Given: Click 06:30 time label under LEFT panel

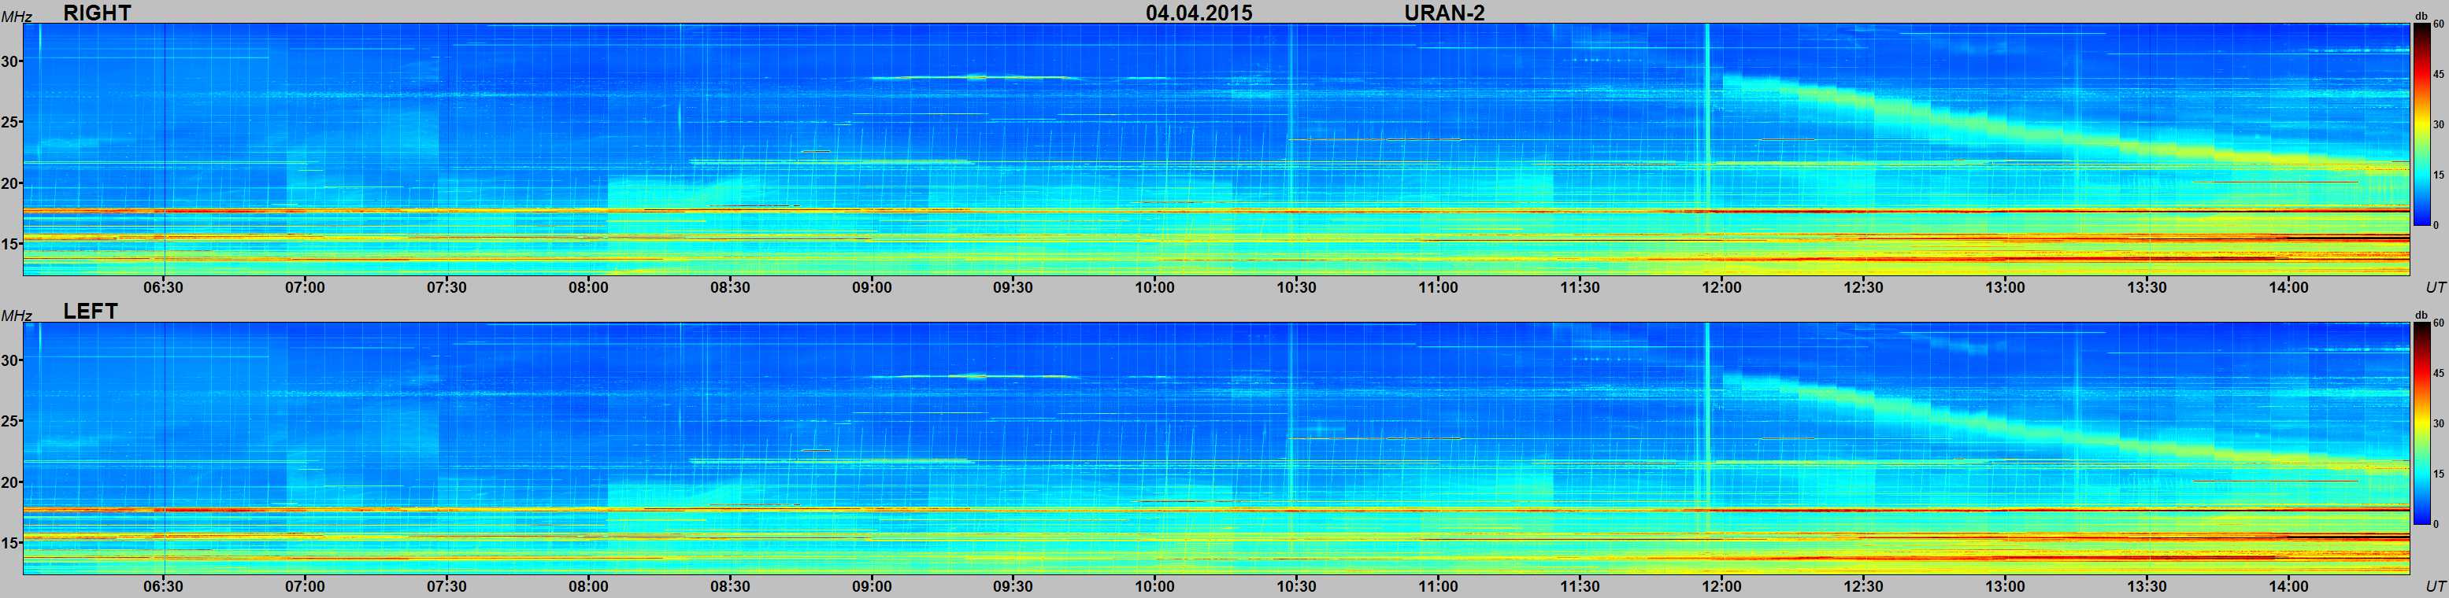Looking at the screenshot, I should tap(164, 587).
